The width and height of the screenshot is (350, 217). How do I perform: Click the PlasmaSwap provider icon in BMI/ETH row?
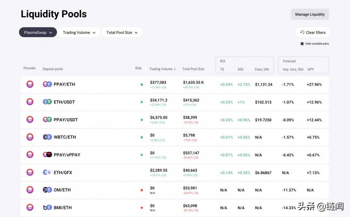point(30,208)
